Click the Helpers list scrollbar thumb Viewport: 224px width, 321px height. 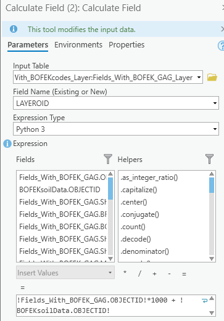pos(212,185)
